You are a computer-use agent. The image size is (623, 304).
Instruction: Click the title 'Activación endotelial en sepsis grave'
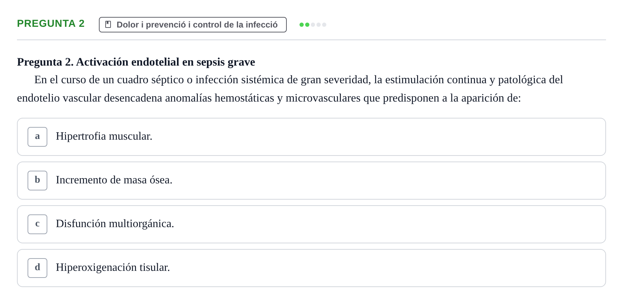click(166, 62)
